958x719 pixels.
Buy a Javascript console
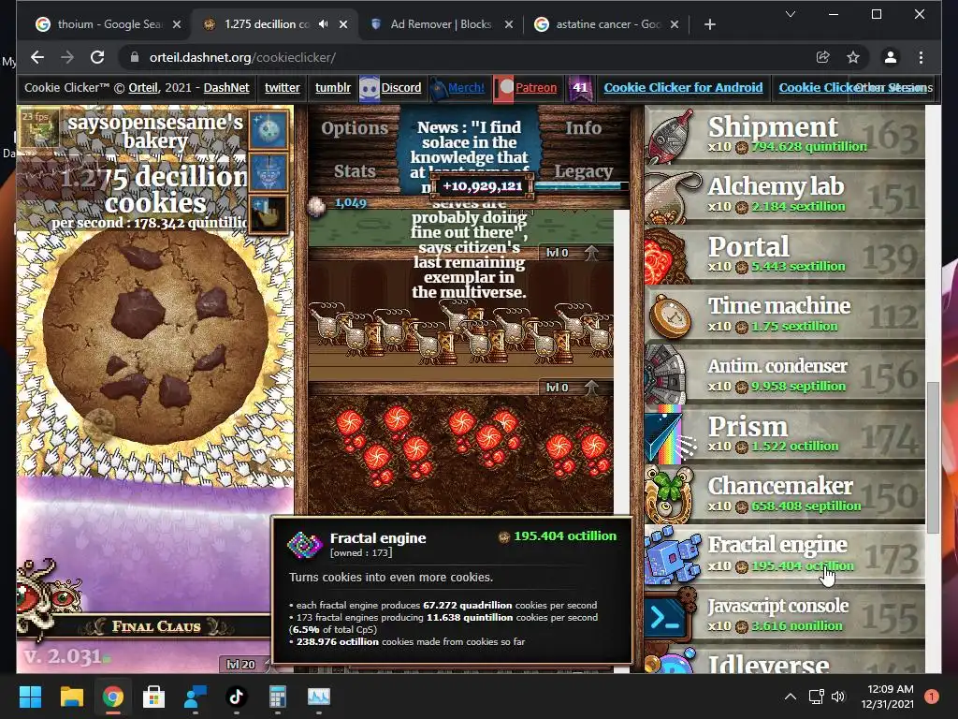click(785, 614)
